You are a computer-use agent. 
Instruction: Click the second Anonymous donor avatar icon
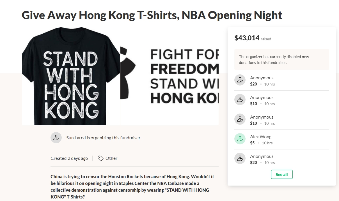(x=240, y=100)
